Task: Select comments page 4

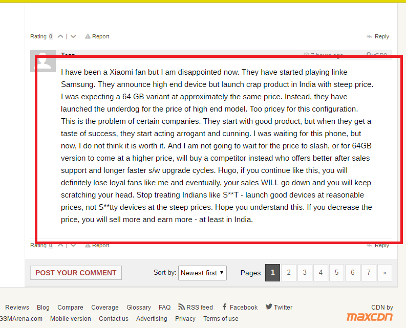Action: click(x=320, y=273)
